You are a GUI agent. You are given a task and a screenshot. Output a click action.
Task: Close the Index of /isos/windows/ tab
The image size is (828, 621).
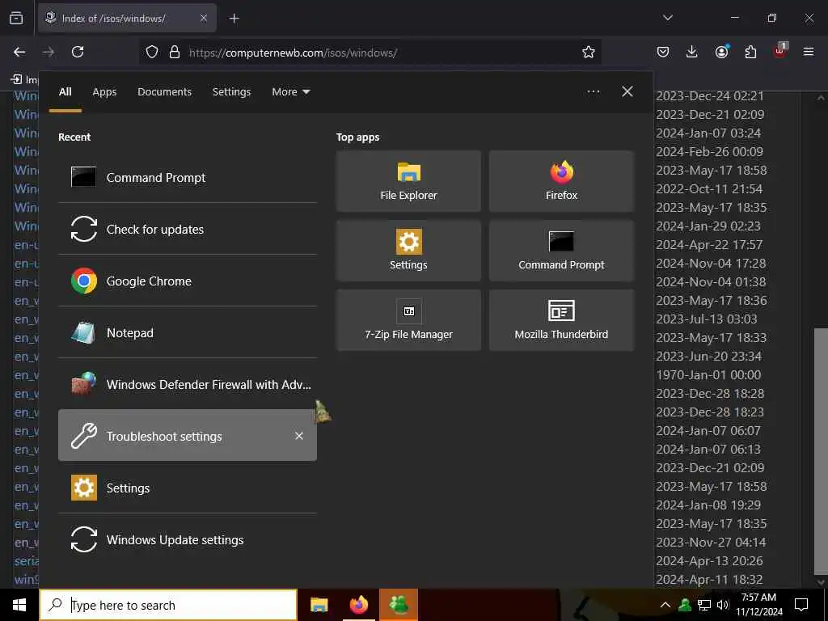point(203,19)
